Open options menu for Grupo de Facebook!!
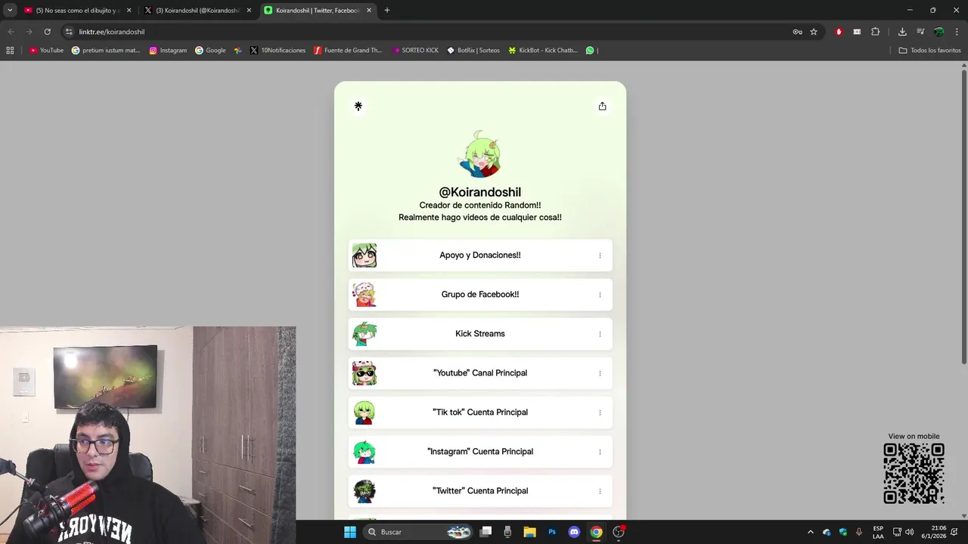The image size is (968, 544). 600,295
